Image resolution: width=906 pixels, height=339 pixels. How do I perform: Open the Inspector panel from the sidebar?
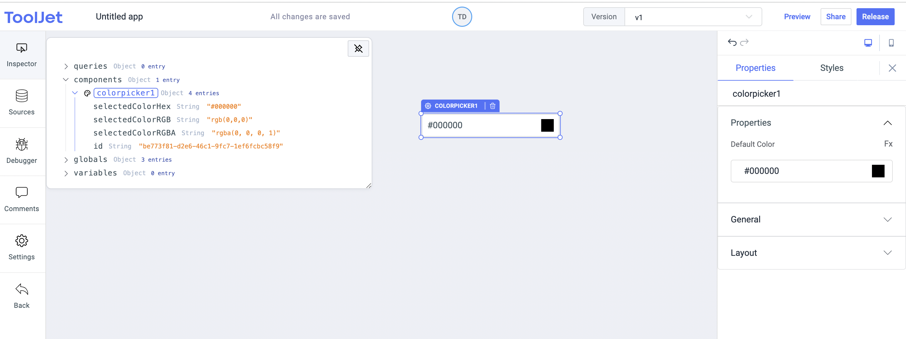click(22, 55)
